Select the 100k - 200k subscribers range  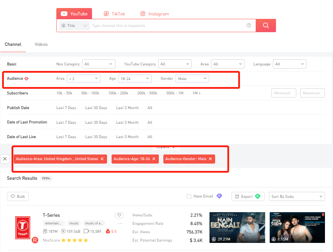pos(118,93)
